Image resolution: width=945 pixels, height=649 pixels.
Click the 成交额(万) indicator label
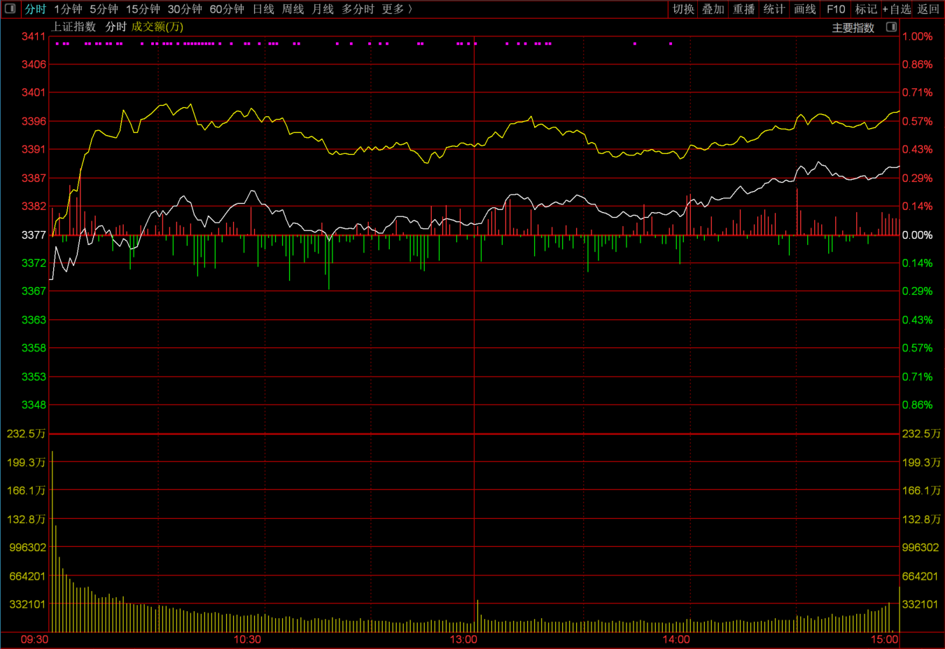(157, 27)
